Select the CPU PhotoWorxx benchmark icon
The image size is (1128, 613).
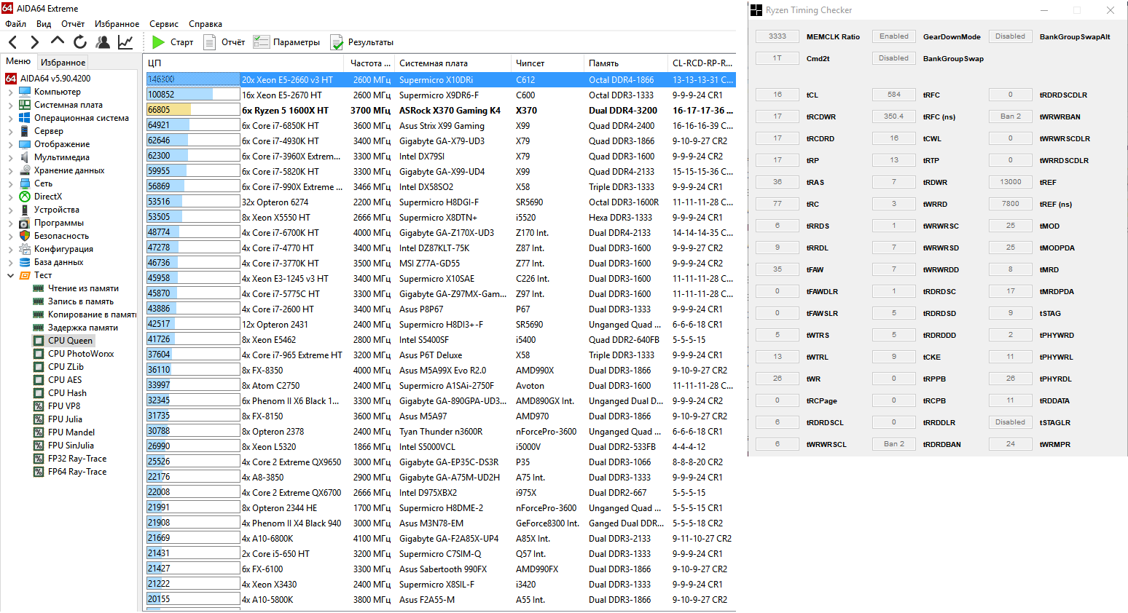[x=39, y=354]
